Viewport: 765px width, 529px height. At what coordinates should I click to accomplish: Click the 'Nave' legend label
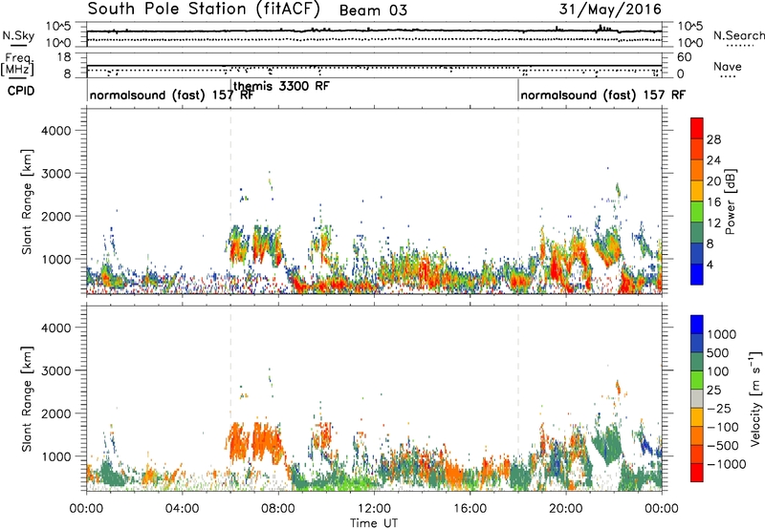pos(728,67)
